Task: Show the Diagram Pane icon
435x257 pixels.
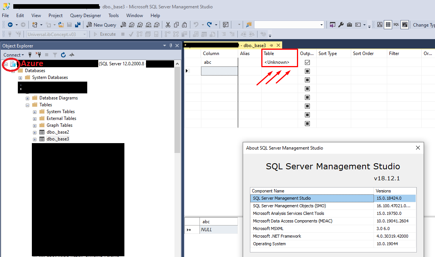Action: [380, 25]
